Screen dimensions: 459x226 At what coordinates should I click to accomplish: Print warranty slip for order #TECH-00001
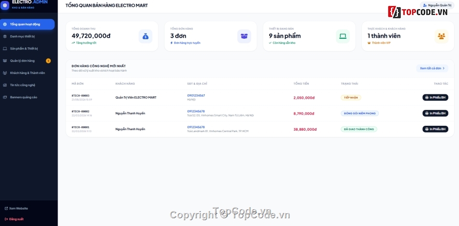click(x=435, y=129)
